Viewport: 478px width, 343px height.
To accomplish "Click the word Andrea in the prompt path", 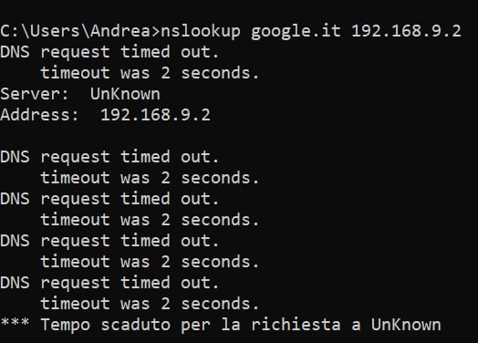I will point(120,31).
